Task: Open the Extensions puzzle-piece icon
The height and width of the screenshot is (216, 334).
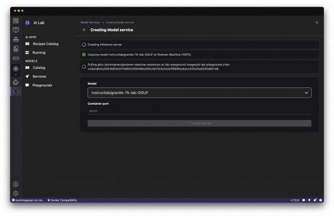Action: tap(16, 82)
